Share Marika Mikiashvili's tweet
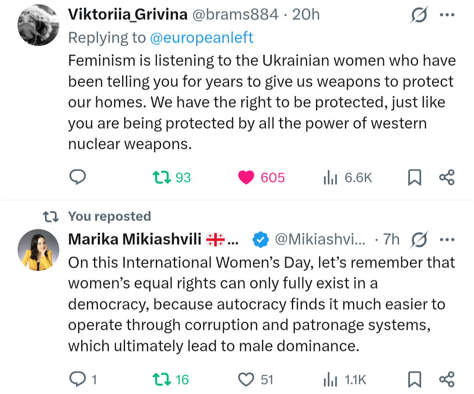The width and height of the screenshot is (474, 394). click(447, 379)
